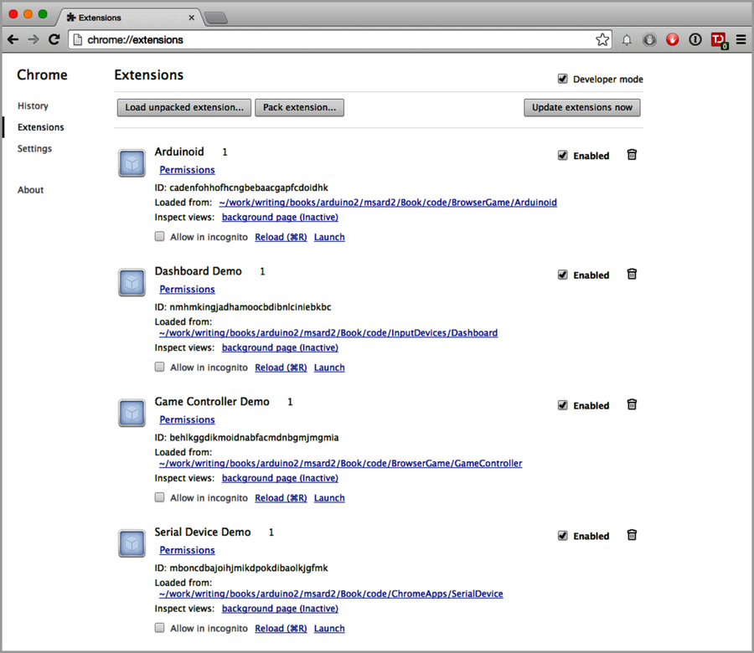Click the Update extensions now button
Image resolution: width=754 pixels, height=653 pixels.
tap(581, 107)
